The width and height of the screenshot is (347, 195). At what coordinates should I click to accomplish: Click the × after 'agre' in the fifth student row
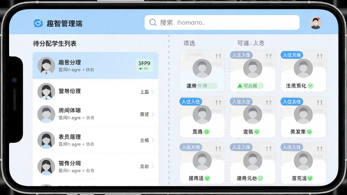(x=83, y=171)
